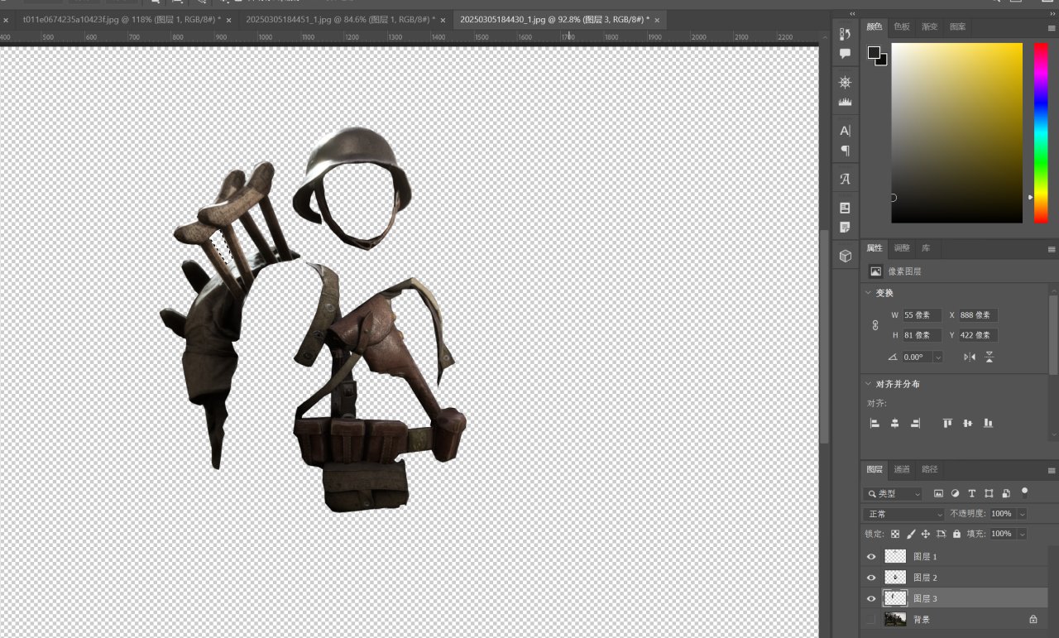Screen dimensions: 1059x638
Task: Hide 图层 2 using its eye icon
Action: [x=870, y=578]
